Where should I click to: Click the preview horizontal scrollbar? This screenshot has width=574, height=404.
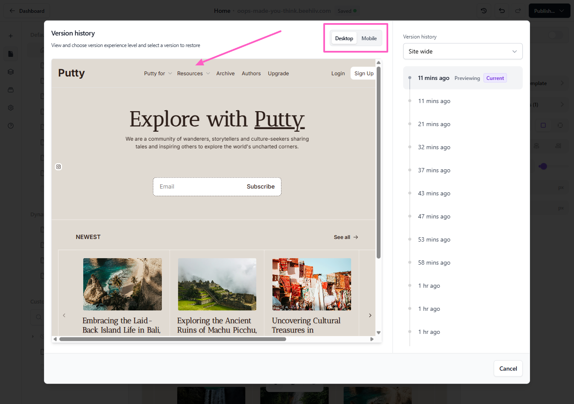(x=173, y=339)
